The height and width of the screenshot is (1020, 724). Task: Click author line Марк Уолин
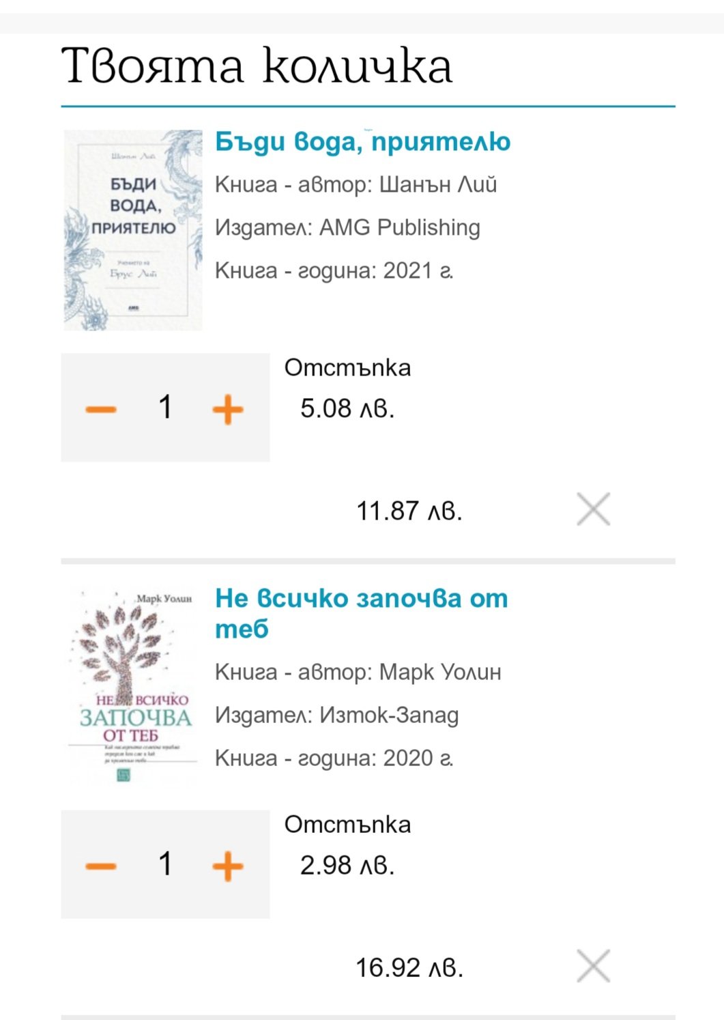point(358,672)
